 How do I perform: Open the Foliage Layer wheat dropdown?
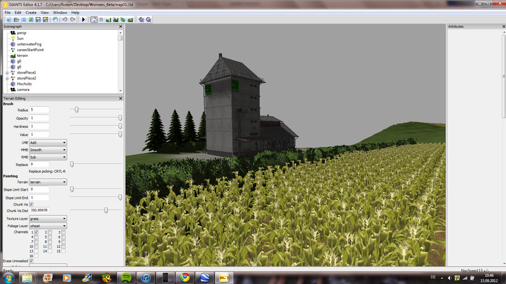coord(48,226)
